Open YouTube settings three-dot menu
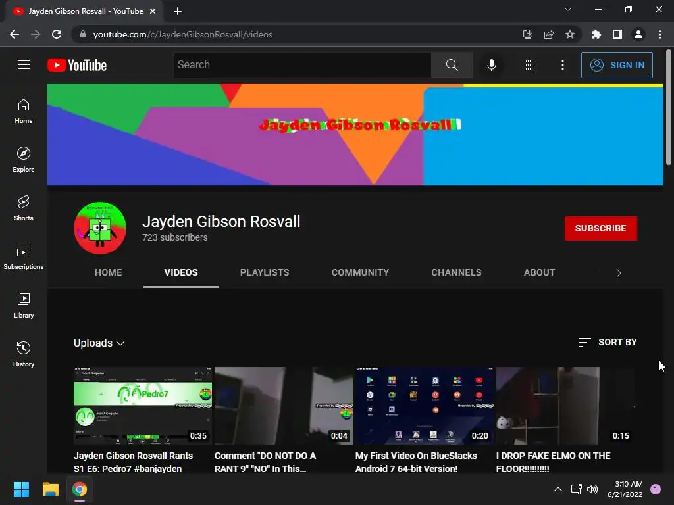The width and height of the screenshot is (674, 505). click(562, 65)
